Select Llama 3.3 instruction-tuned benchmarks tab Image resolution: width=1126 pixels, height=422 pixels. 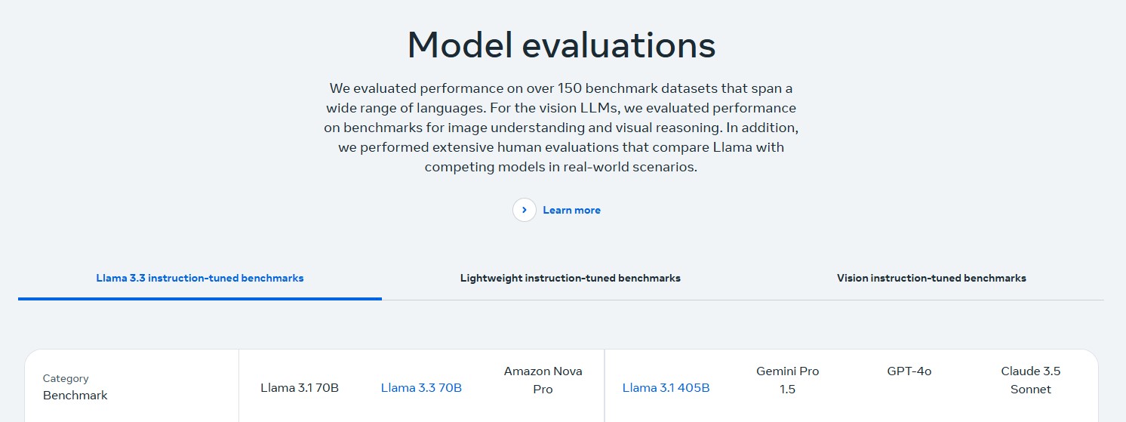pyautogui.click(x=200, y=278)
